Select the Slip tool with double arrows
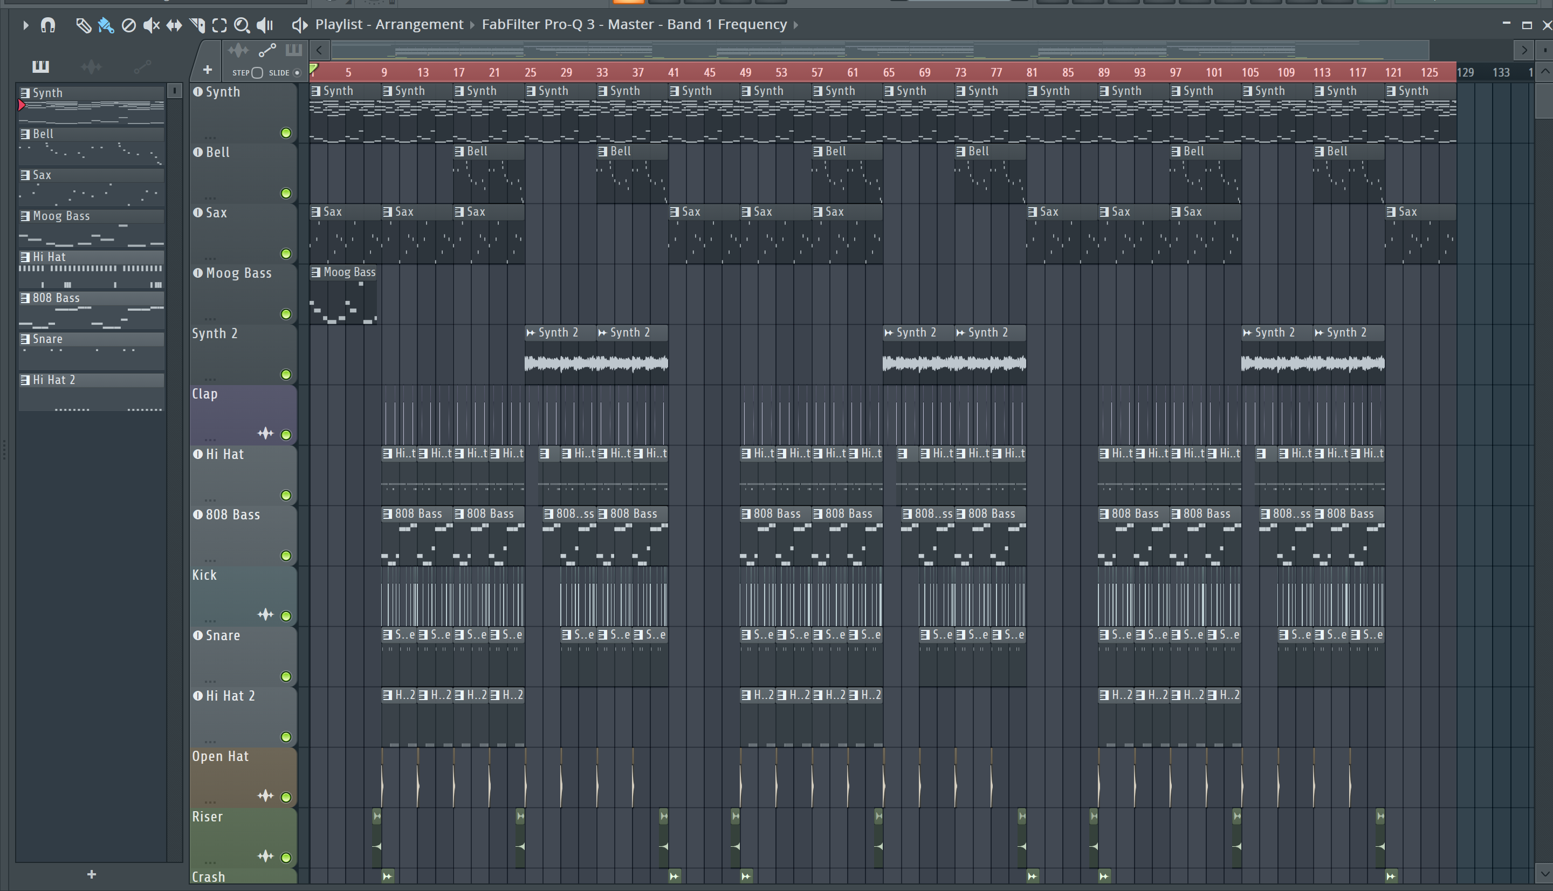Viewport: 1553px width, 891px height. click(174, 25)
